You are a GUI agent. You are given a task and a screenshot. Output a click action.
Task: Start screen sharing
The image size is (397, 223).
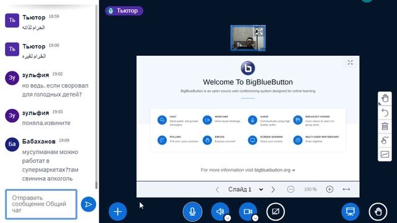pos(275,212)
